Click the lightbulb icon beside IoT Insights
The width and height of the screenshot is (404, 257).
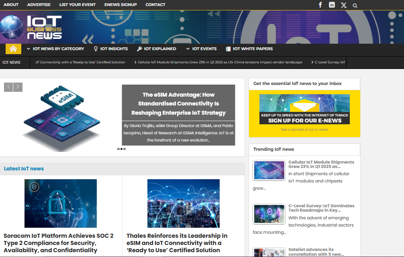click(96, 49)
